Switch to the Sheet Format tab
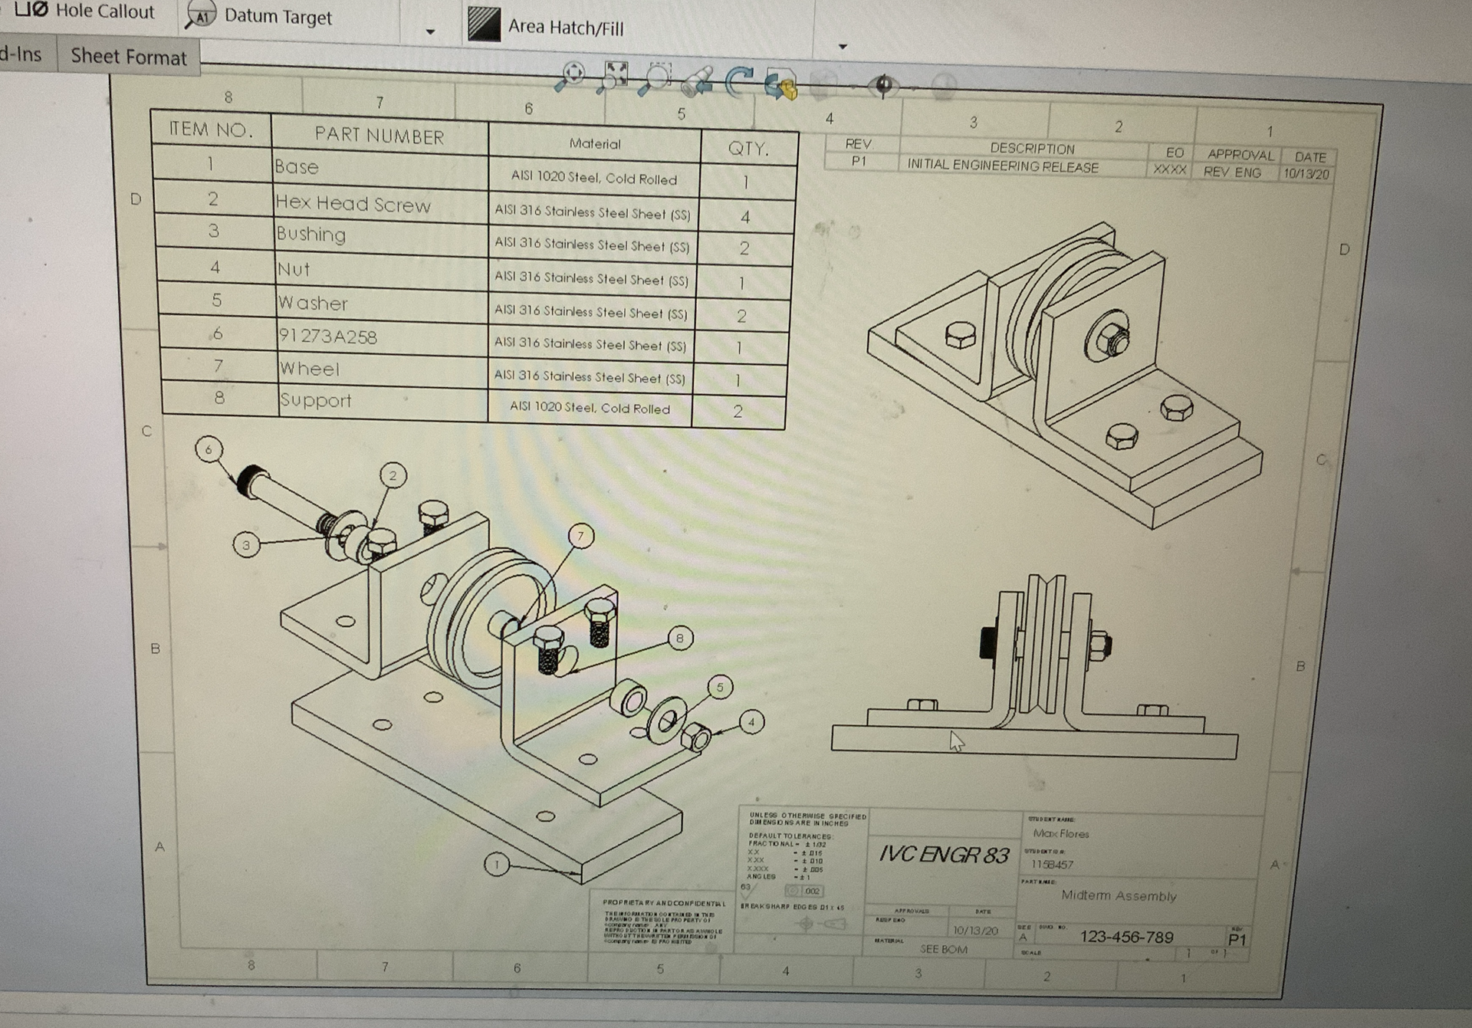 coord(128,57)
